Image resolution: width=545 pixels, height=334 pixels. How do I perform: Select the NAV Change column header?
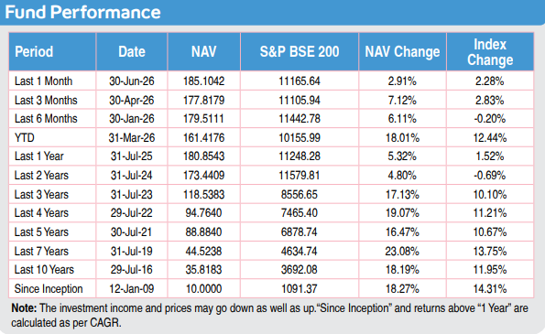[402, 52]
